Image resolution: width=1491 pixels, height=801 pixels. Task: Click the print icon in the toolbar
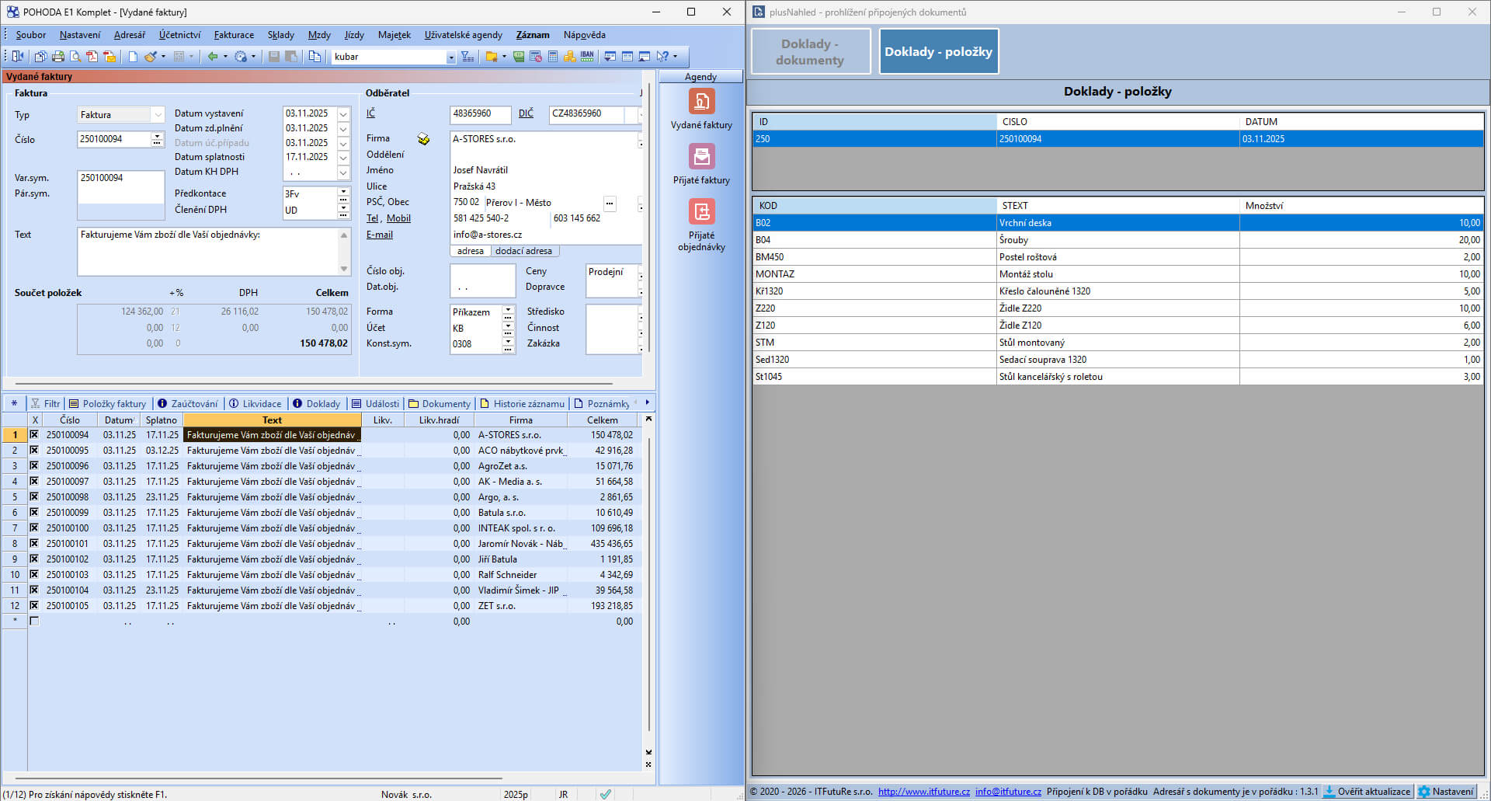(57, 57)
